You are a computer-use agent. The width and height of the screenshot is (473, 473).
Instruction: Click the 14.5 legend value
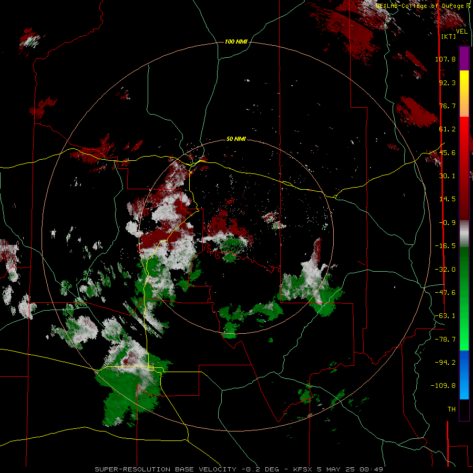click(x=447, y=199)
